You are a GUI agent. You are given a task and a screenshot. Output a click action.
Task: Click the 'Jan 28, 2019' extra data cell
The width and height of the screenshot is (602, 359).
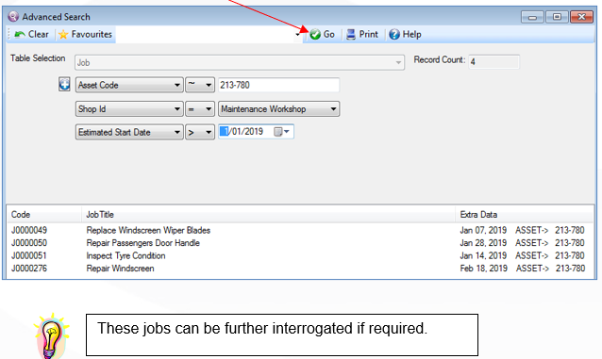click(x=483, y=243)
